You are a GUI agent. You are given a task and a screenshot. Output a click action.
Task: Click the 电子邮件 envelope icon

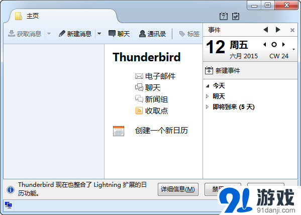pos(139,76)
